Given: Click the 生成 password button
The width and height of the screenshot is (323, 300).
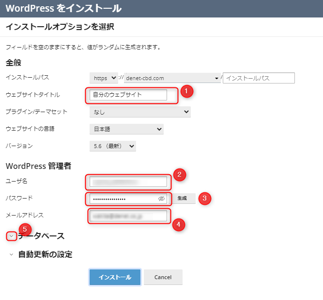Looking at the screenshot, I should pyautogui.click(x=182, y=199).
